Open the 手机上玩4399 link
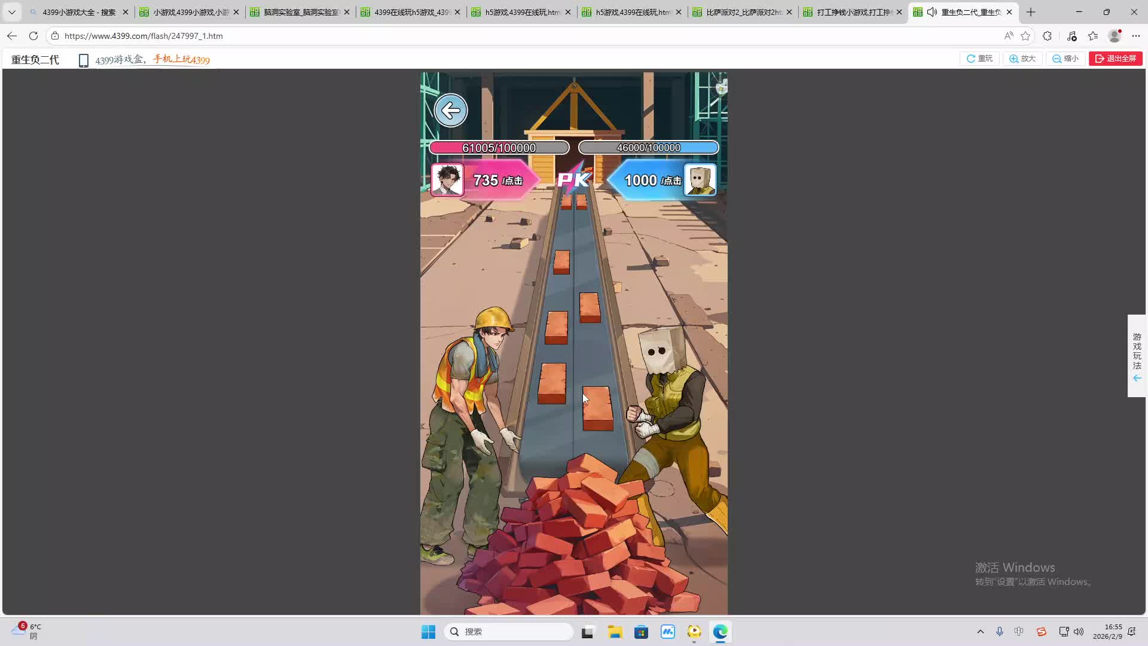The height and width of the screenshot is (646, 1148). (181, 59)
